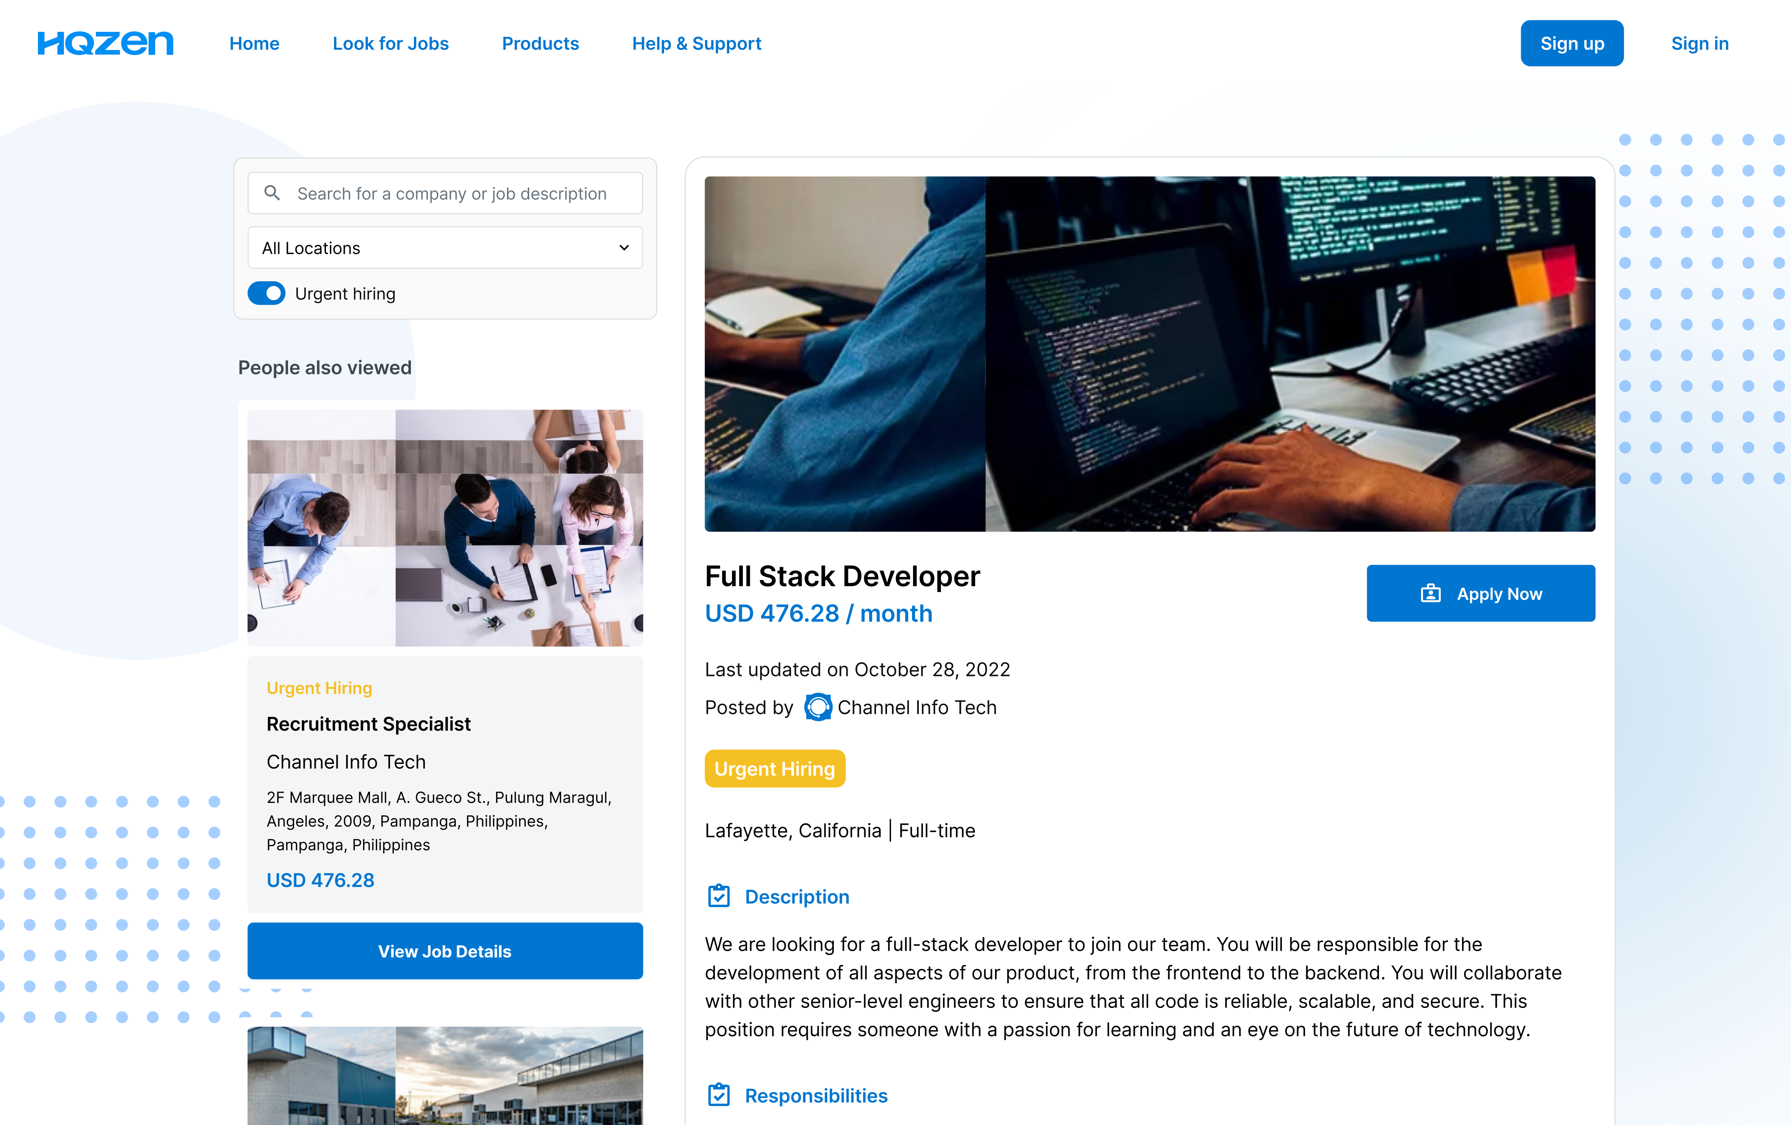
Task: Click the Responsibilities section heading
Action: tap(816, 1095)
